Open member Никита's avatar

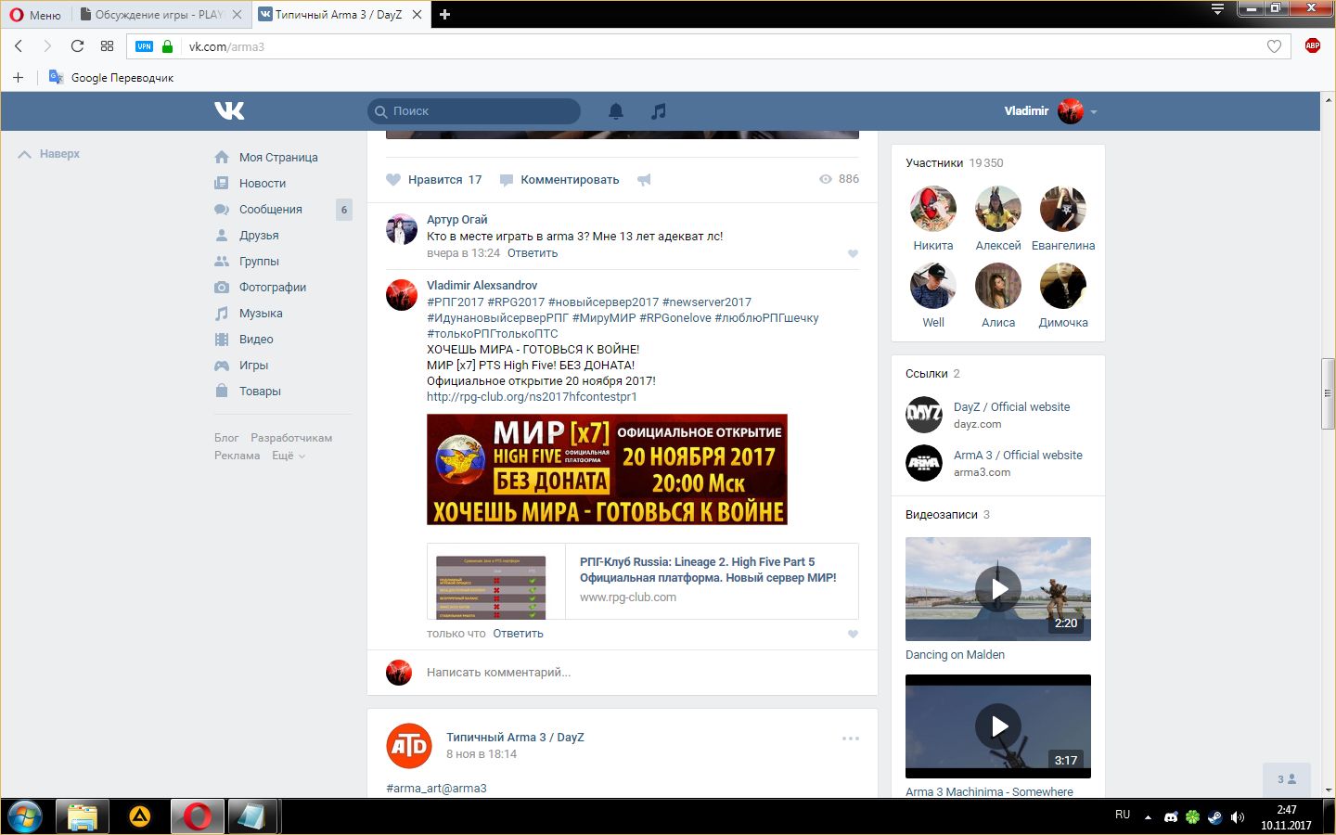click(933, 209)
